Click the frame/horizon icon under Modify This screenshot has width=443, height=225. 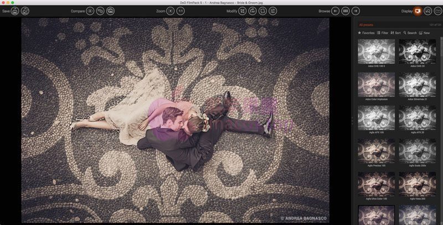point(262,11)
